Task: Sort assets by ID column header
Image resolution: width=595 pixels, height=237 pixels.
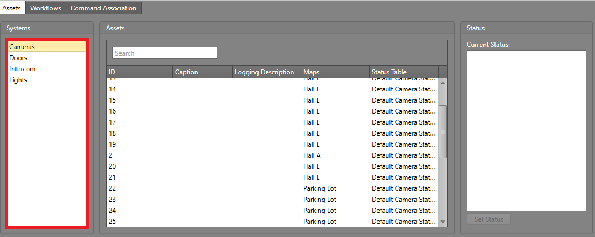Action: (139, 72)
